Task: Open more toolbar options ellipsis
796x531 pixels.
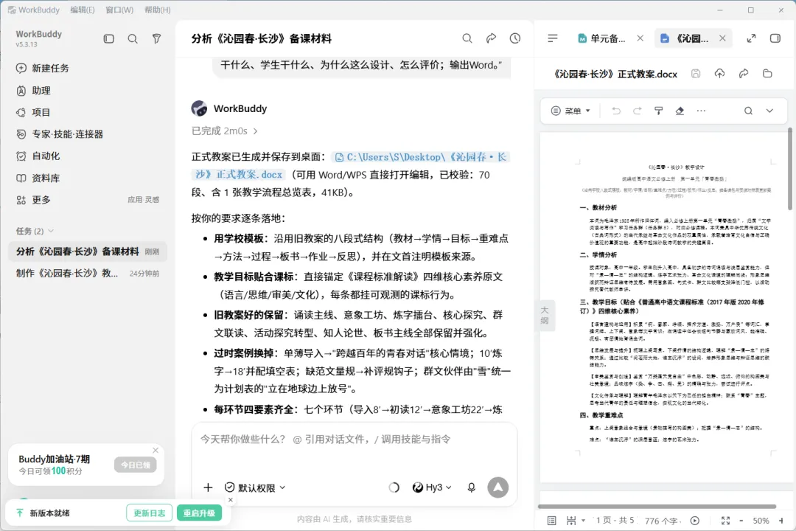Action: [x=701, y=111]
